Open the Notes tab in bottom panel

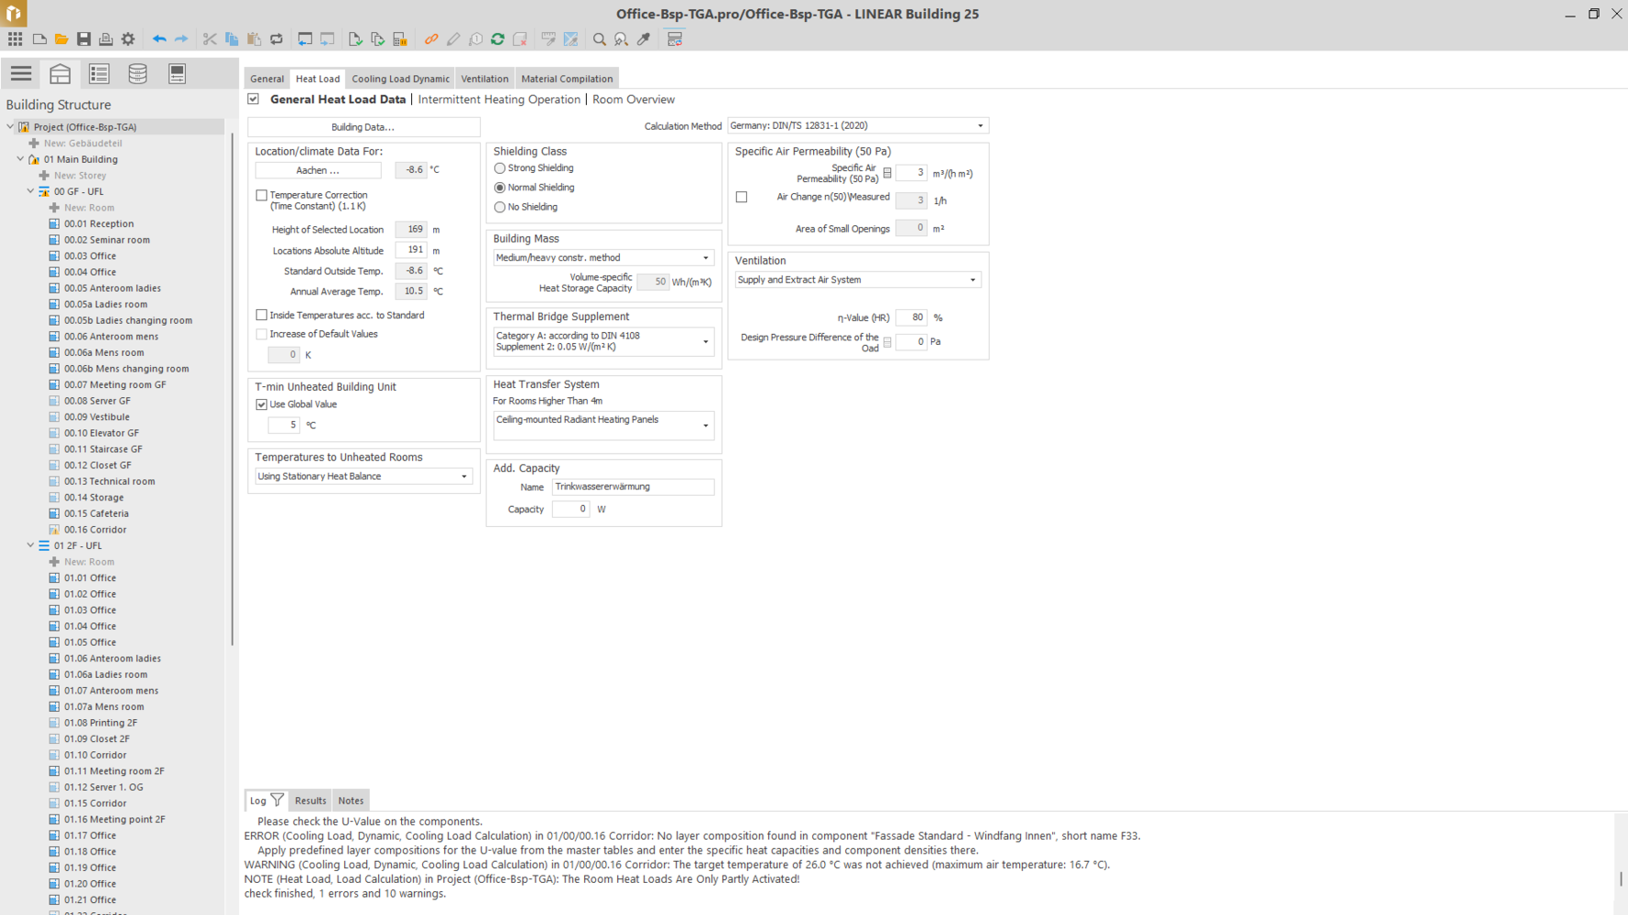351,801
